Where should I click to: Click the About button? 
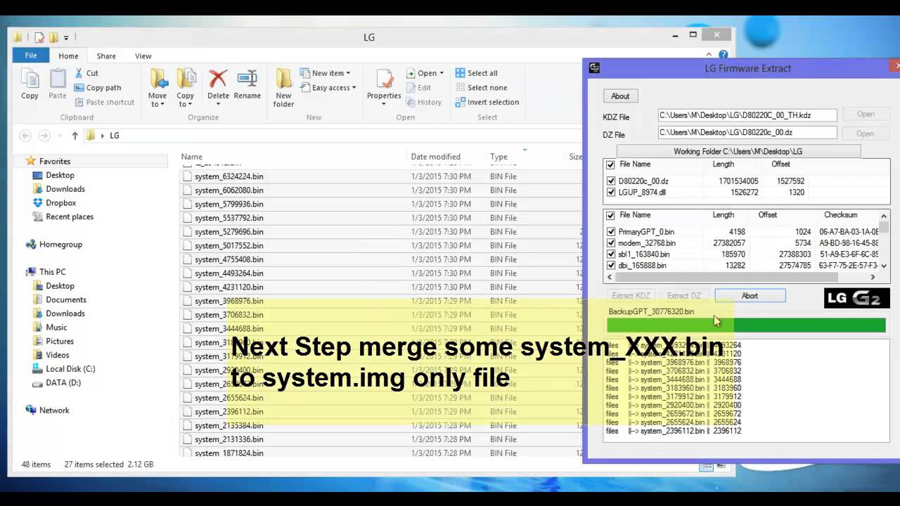click(620, 96)
